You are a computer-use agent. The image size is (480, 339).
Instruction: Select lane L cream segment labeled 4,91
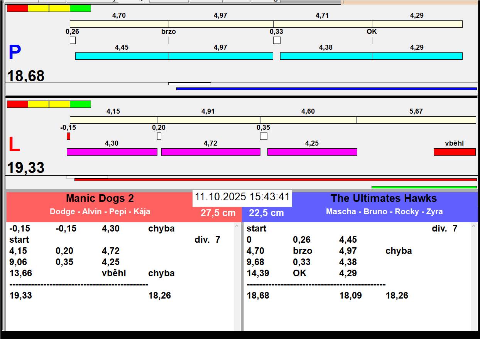208,120
